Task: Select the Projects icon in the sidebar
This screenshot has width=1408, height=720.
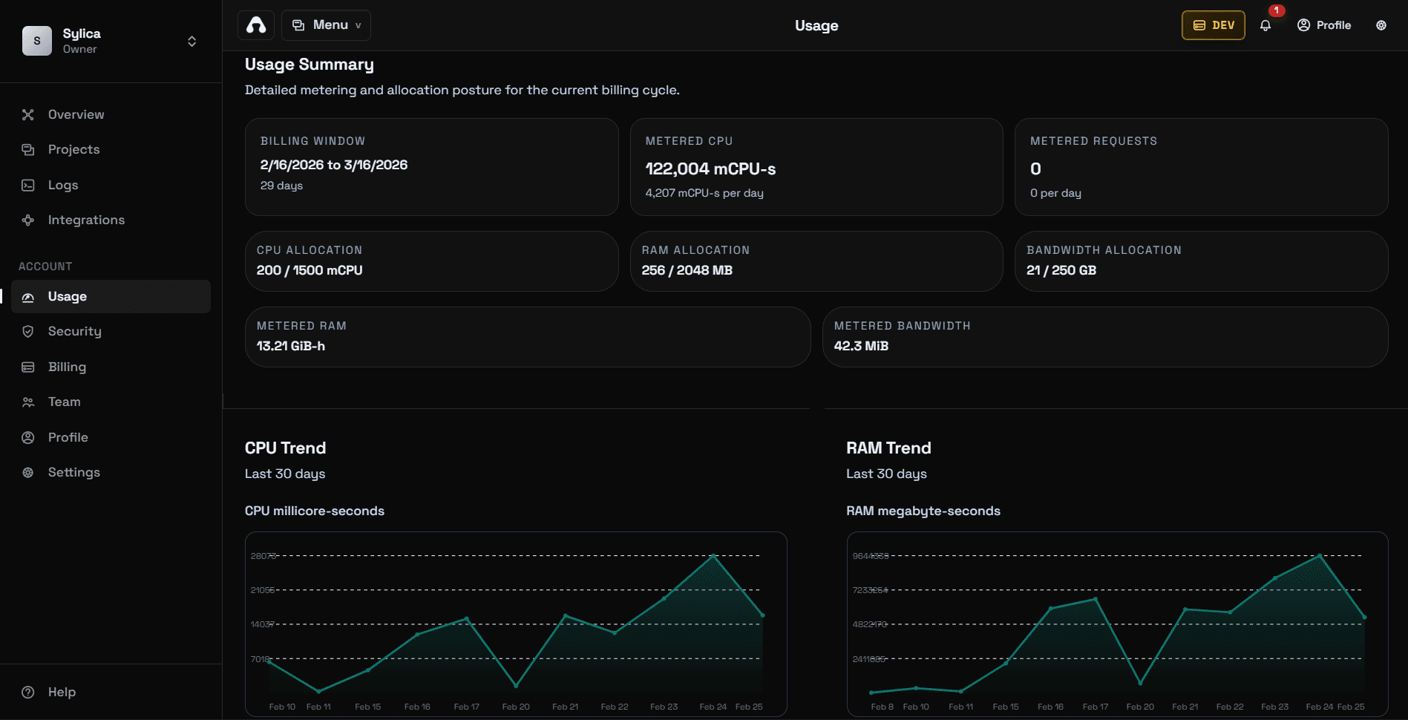Action: (x=27, y=149)
